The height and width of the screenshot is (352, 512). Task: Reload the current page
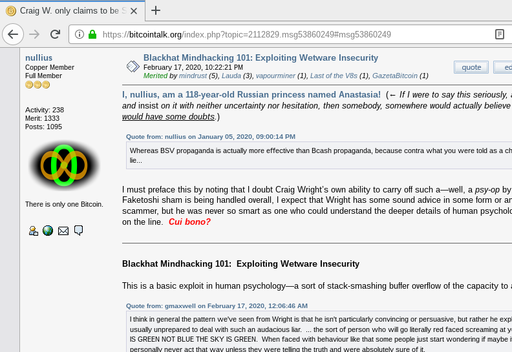coord(55,34)
